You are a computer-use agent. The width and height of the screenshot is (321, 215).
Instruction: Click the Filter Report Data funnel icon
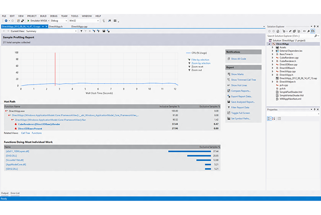pyautogui.click(x=229, y=107)
